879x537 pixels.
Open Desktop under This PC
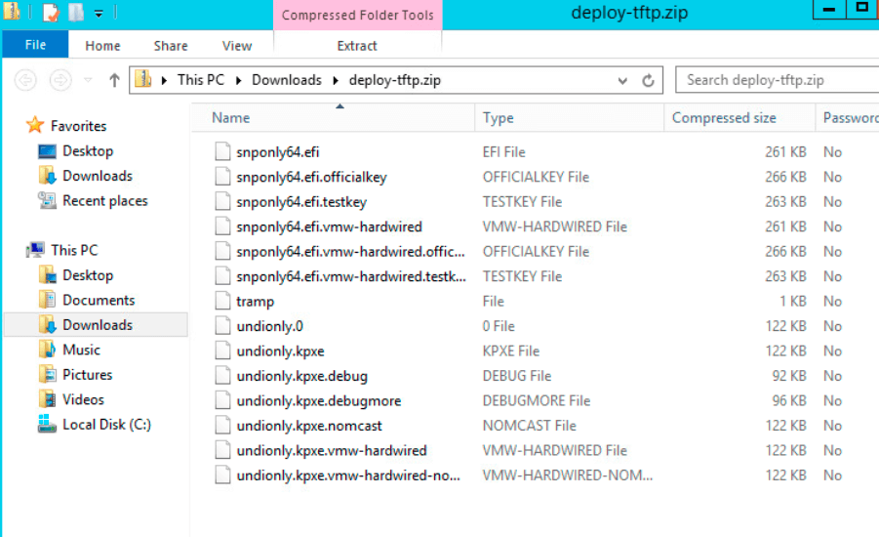pos(88,275)
